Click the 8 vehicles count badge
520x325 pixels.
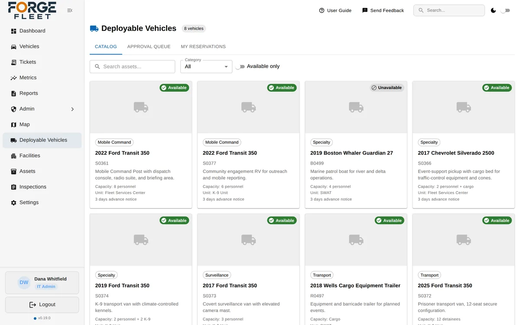point(194,29)
